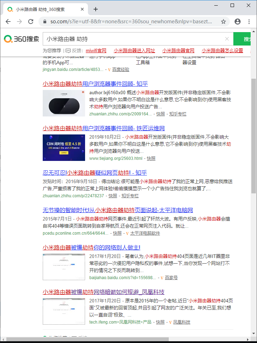Go forward in browser history
This screenshot has width=257, height=343.
19,22
